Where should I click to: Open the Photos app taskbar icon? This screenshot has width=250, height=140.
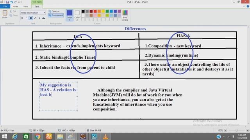click(94, 136)
